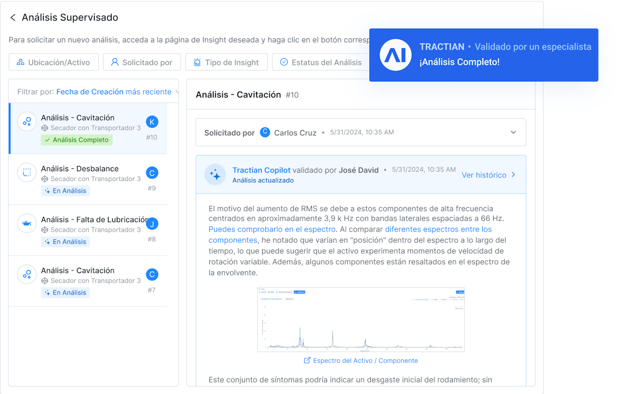This screenshot has width=623, height=394.
Task: Change sort order Fecha de Creación más reciente
Action: point(114,92)
